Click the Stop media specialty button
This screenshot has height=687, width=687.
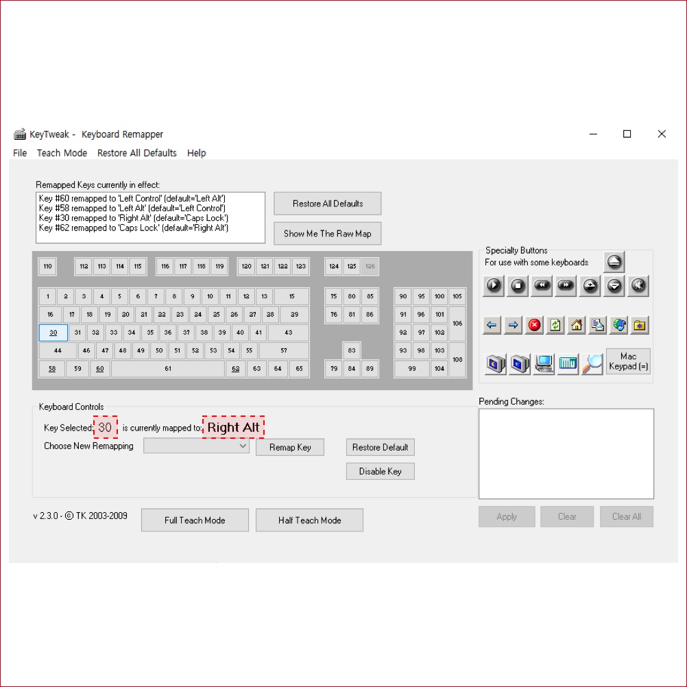[x=518, y=286]
